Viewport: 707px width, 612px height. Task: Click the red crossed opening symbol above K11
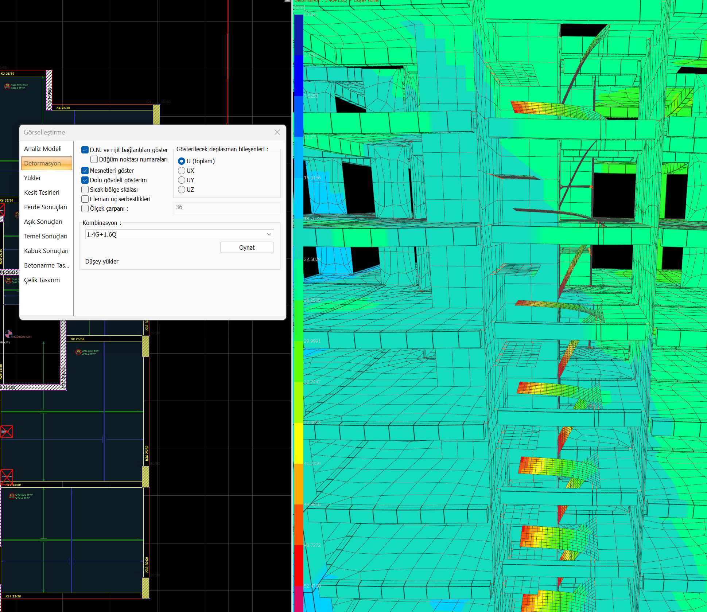[x=7, y=477]
